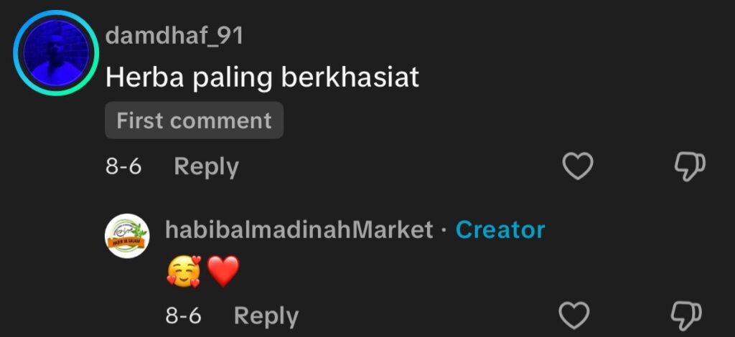This screenshot has height=337, width=735.
Task: Reply to the Herba paling berkhasiat comment
Action: (206, 167)
